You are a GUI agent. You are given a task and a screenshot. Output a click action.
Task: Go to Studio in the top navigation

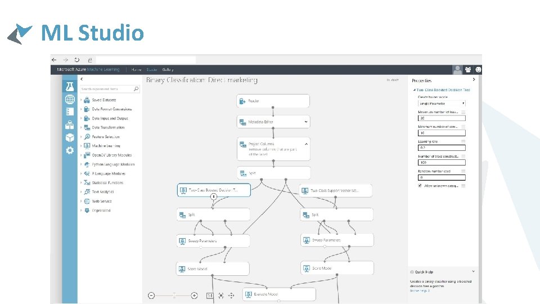[151, 70]
